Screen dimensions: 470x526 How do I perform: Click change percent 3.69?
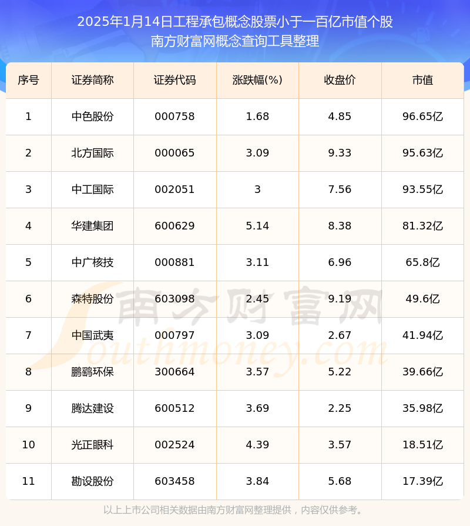[x=257, y=408]
